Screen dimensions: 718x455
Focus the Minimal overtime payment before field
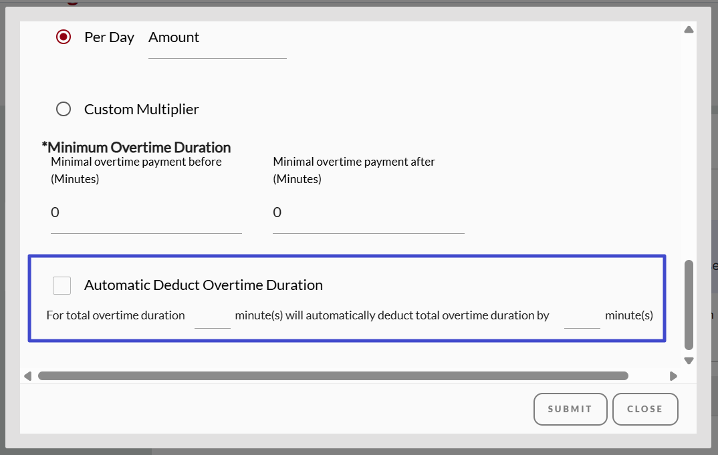146,213
